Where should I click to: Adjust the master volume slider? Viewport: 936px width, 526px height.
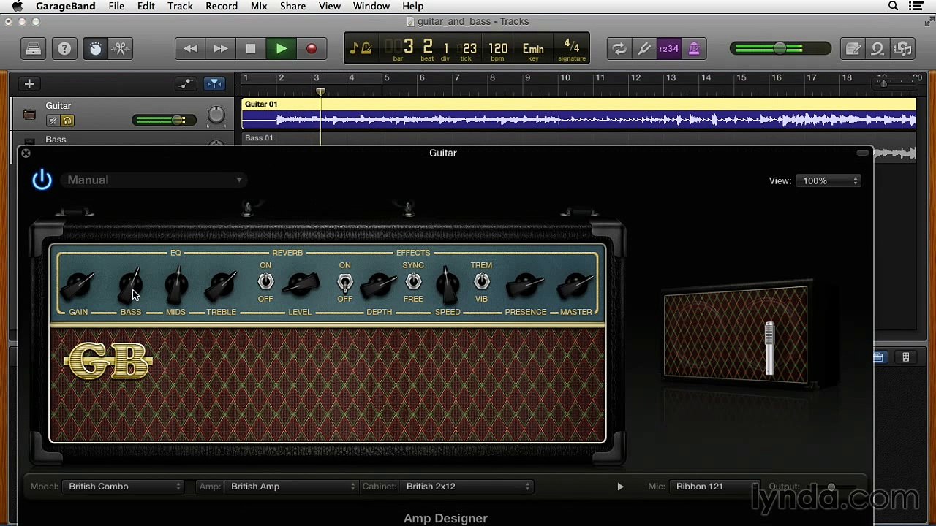point(780,49)
